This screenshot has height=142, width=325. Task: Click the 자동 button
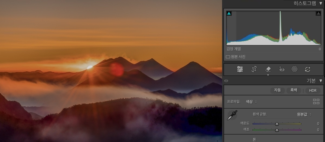[277, 90]
